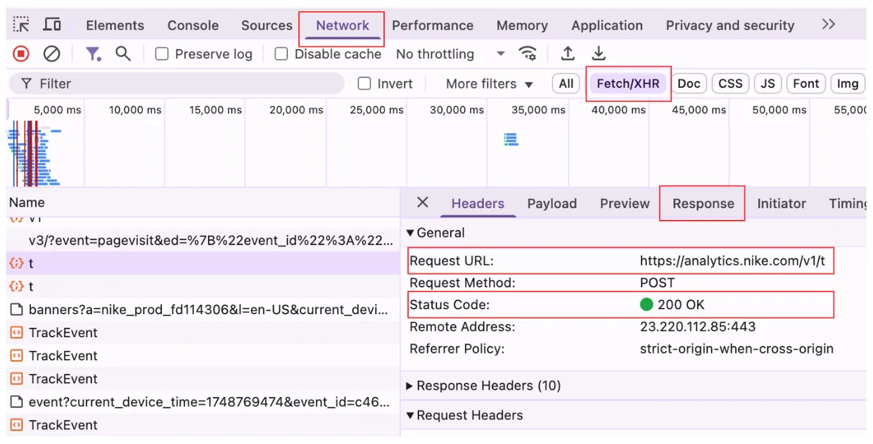Switch to the Console tab
This screenshot has height=444, width=873.
(x=193, y=25)
